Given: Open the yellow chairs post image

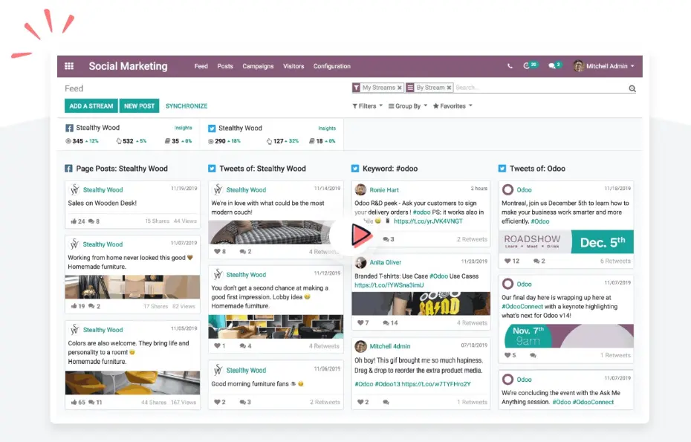Looking at the screenshot, I should tap(132, 383).
